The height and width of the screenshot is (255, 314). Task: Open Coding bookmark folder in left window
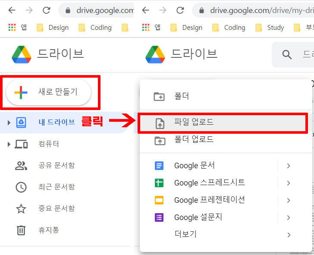[x=95, y=28]
